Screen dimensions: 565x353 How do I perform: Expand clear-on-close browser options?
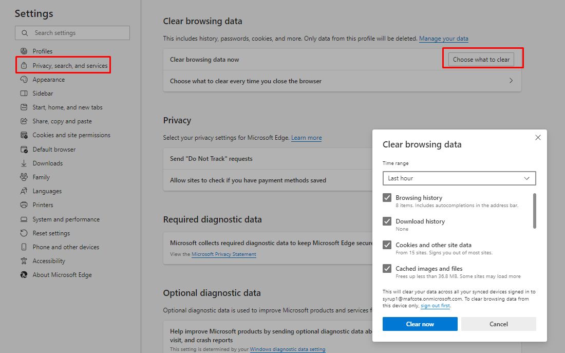click(342, 81)
